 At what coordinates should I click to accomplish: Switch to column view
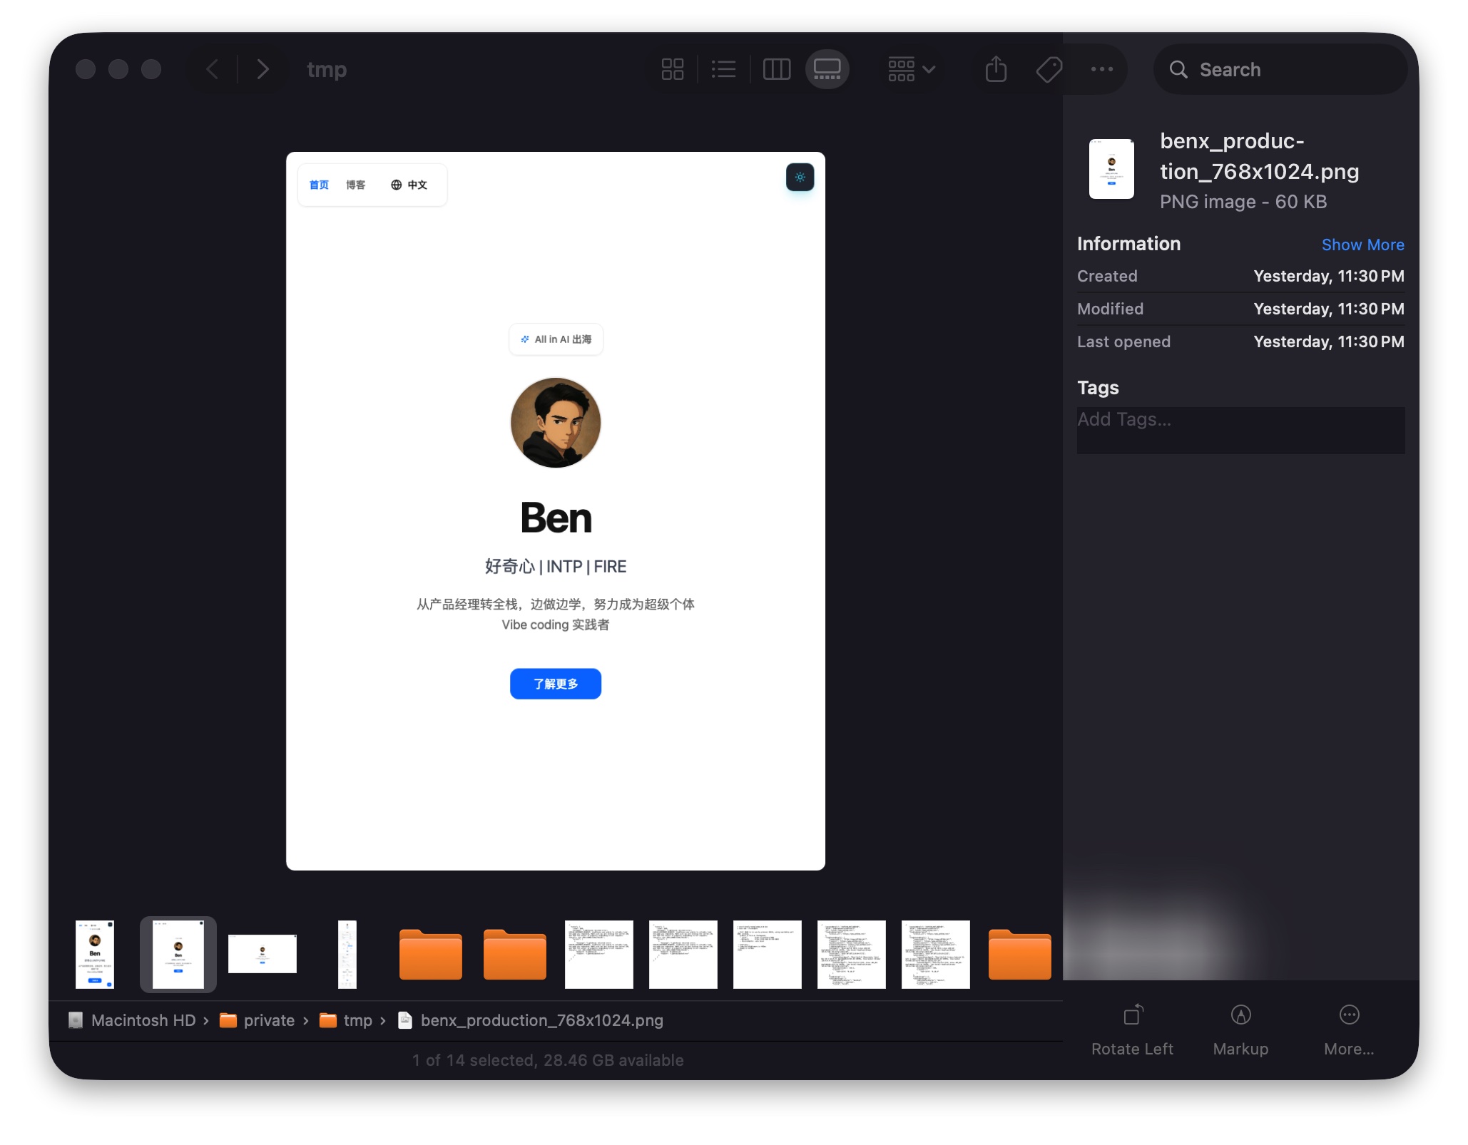tap(776, 69)
